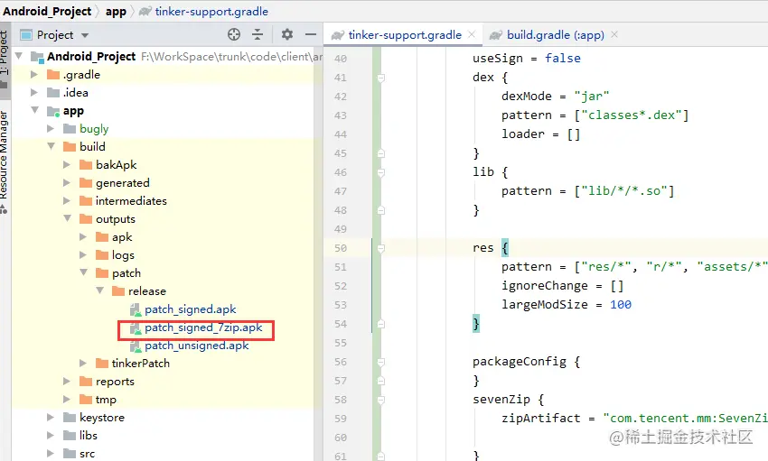Collapse the app module node
The image size is (768, 461).
click(x=34, y=110)
